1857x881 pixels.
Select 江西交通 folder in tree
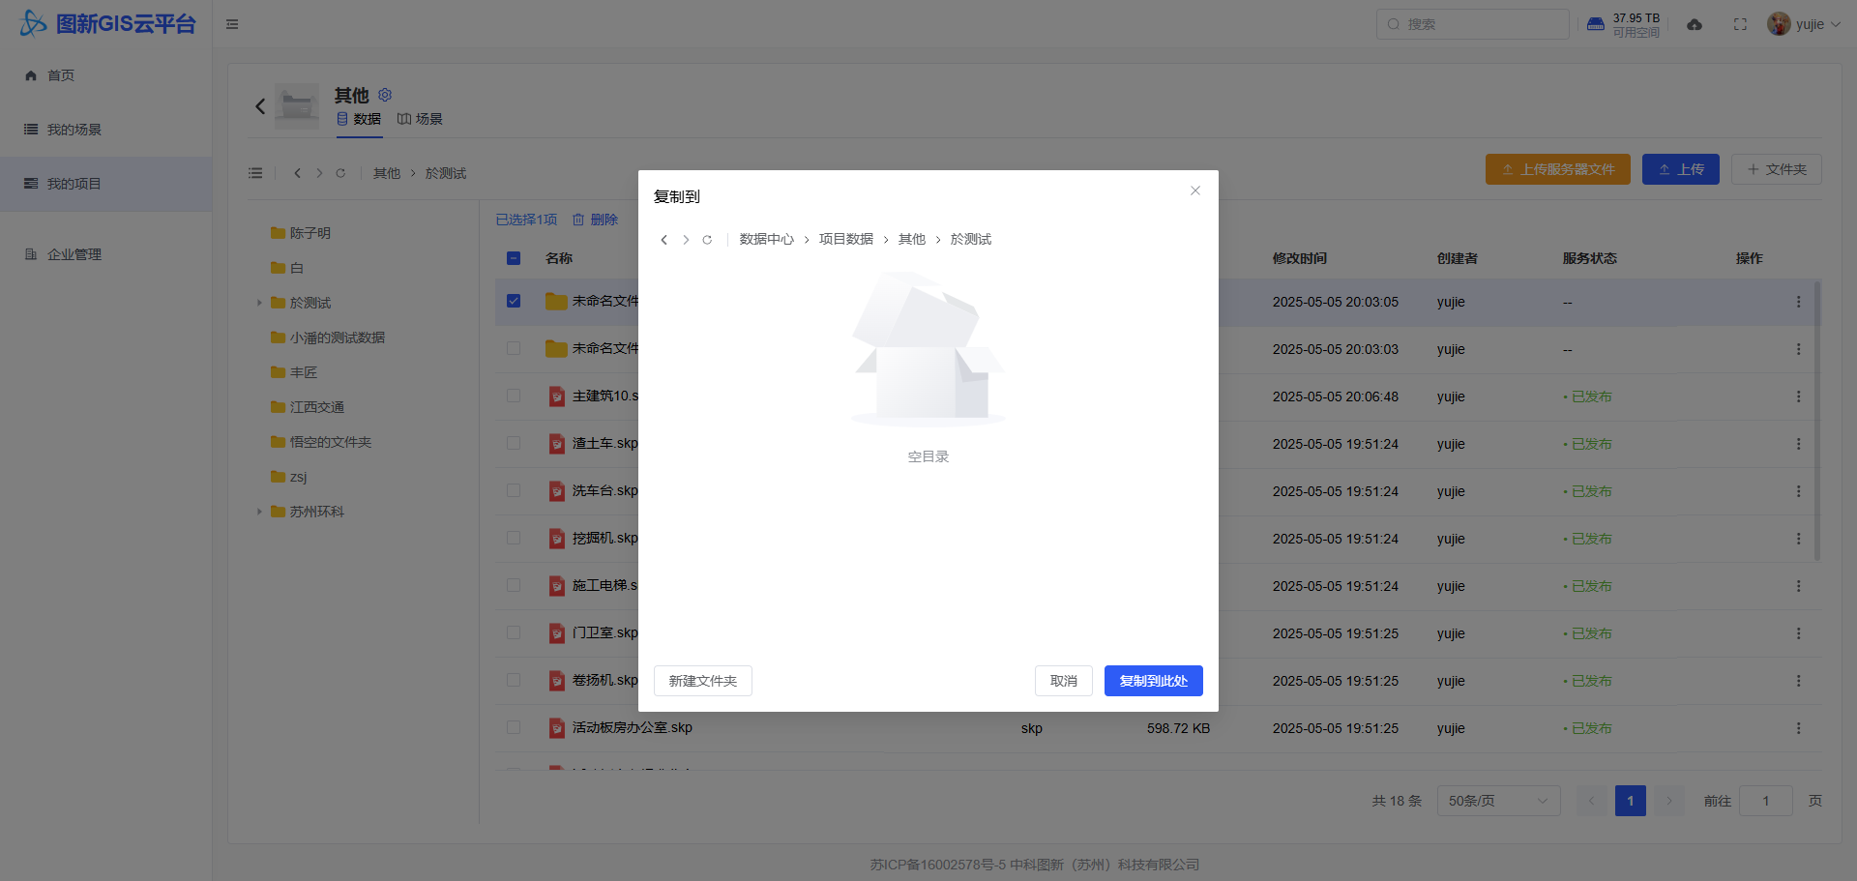[317, 407]
